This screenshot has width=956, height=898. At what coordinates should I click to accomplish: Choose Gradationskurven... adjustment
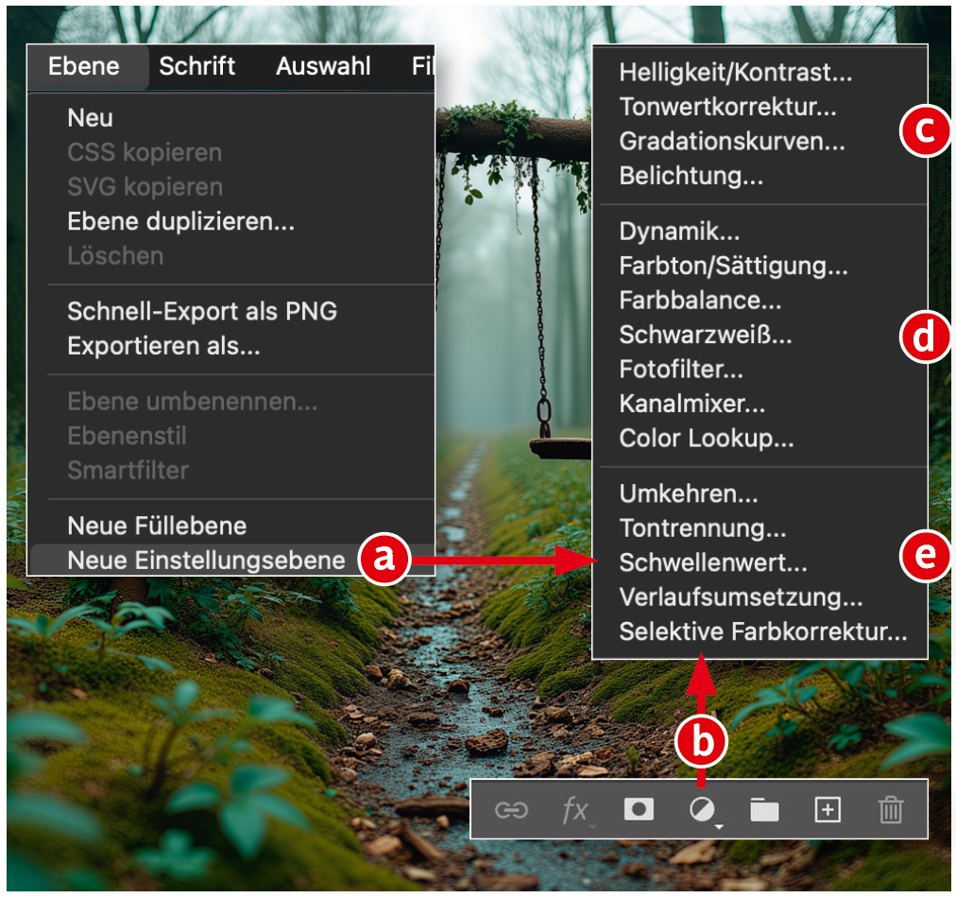click(732, 142)
